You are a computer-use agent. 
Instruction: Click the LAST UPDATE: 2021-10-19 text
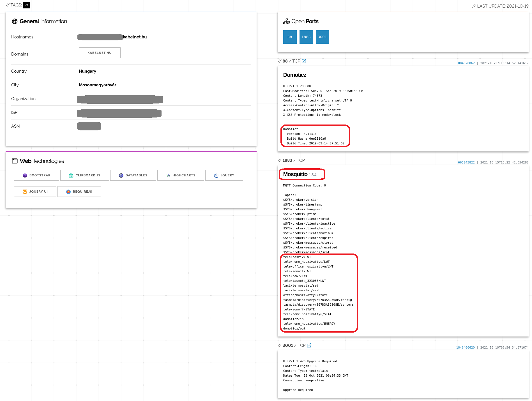tap(500, 6)
